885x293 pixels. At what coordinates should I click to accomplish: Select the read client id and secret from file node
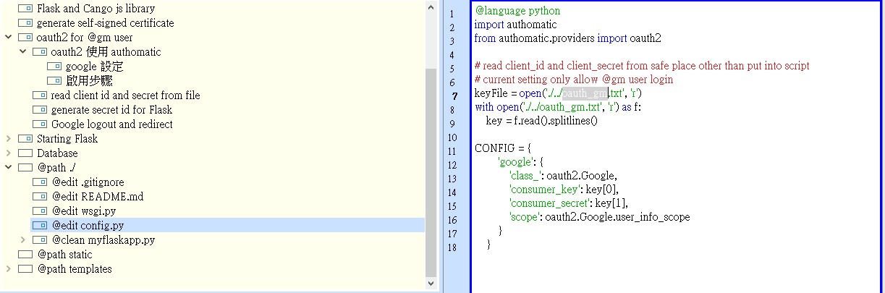click(125, 95)
